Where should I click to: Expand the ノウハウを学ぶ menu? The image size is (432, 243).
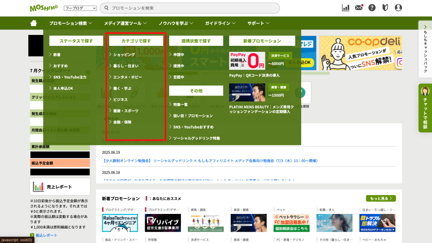[176, 23]
